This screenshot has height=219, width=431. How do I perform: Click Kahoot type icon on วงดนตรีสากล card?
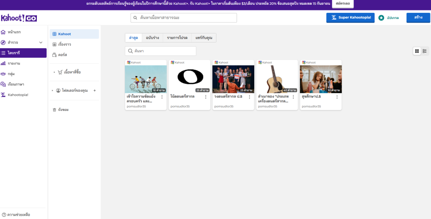216,63
